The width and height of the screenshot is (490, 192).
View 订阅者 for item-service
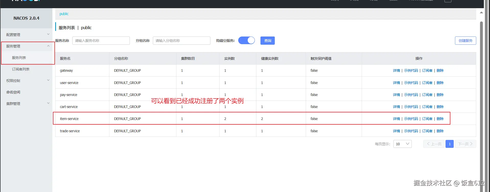pos(427,119)
